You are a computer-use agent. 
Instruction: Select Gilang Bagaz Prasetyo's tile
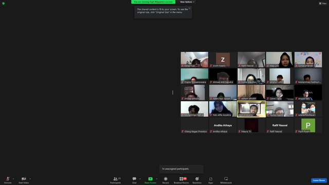194,125
